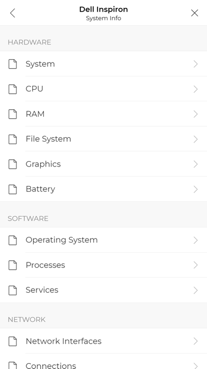Screen dimensions: 207x369
Task: Tap the document icon beside System
Action: [13, 64]
